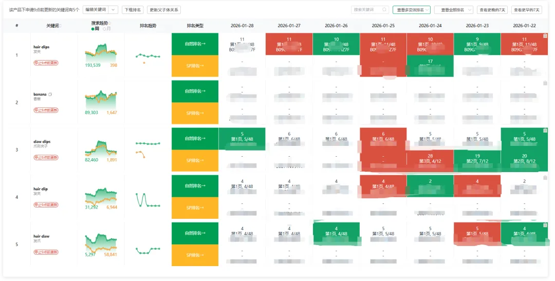Open 自然排名→ for hair claw

(195, 233)
